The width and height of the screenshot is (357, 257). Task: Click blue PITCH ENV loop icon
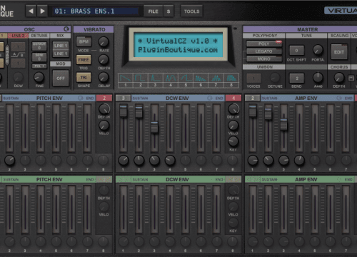[81, 98]
